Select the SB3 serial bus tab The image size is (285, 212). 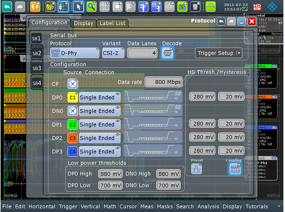pos(37,68)
